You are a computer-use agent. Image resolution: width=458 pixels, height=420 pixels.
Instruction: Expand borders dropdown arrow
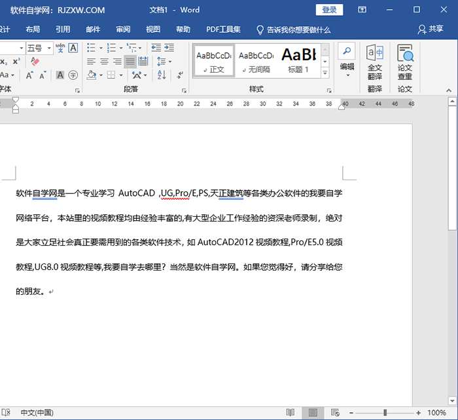pyautogui.click(x=121, y=75)
